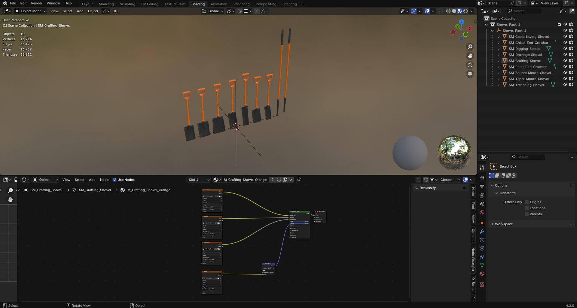Open the Output properties tab

[482, 187]
